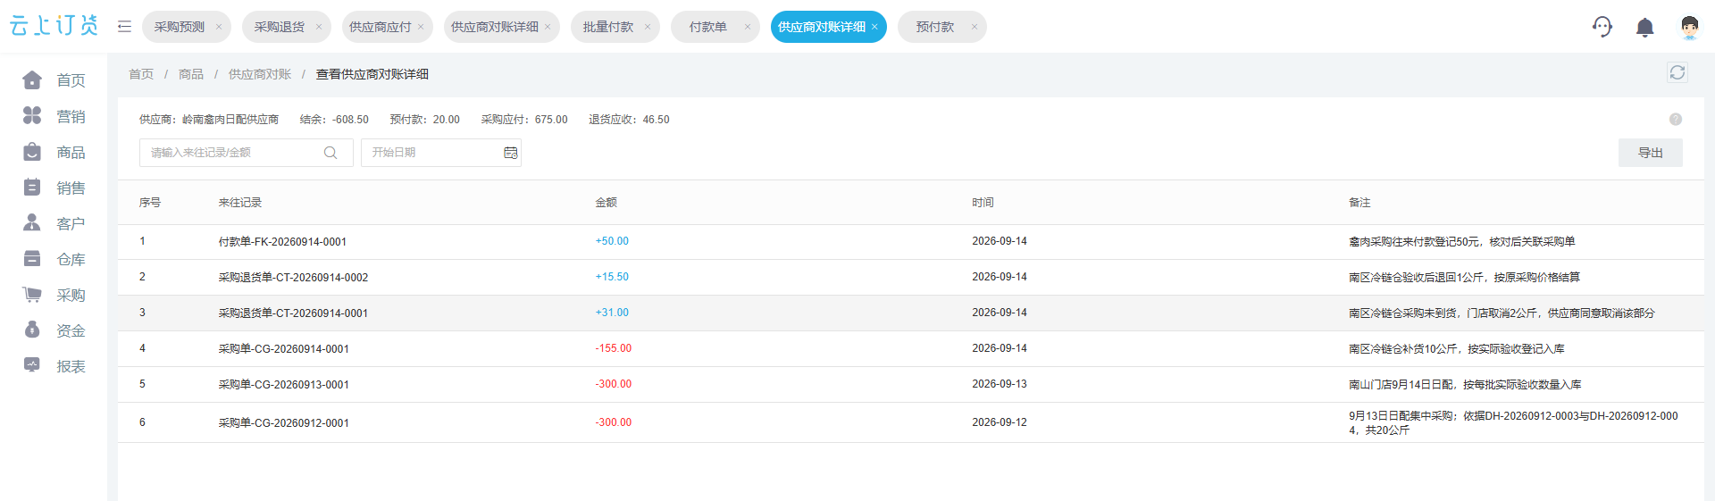This screenshot has height=501, width=1715.
Task: Click the user avatar
Action: (x=1688, y=28)
